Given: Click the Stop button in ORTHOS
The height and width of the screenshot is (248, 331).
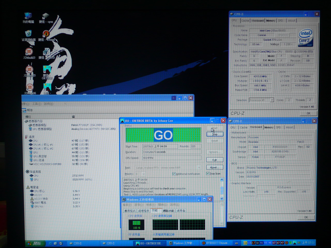Looking at the screenshot, I should click(x=215, y=134).
